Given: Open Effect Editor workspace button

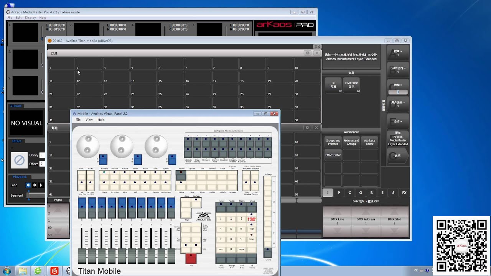Looking at the screenshot, I should (x=333, y=155).
